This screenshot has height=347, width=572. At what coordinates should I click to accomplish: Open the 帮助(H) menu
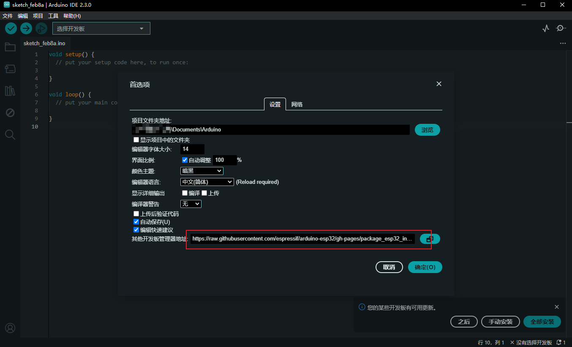coord(72,16)
